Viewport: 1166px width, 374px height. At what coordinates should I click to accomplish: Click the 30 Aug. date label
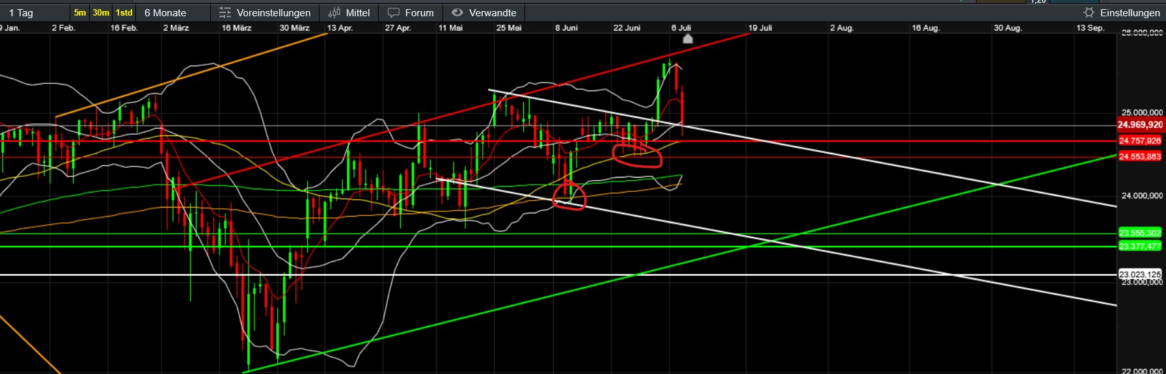click(1008, 28)
